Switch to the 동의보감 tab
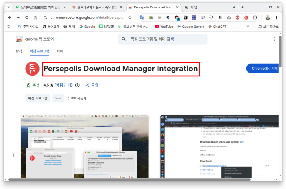The height and width of the screenshot is (189, 286). [x=41, y=7]
